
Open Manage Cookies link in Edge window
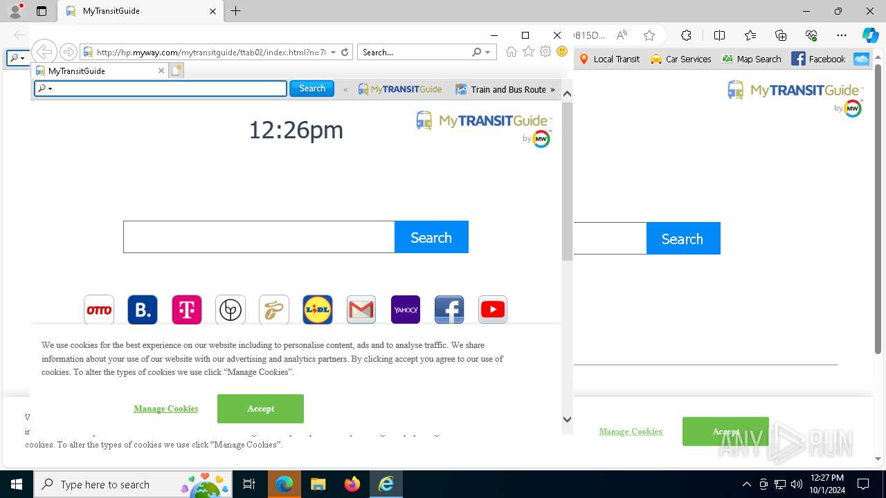click(631, 432)
